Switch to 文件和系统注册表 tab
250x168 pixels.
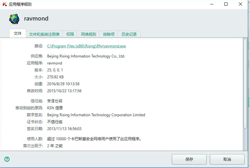pyautogui.click(x=44, y=34)
